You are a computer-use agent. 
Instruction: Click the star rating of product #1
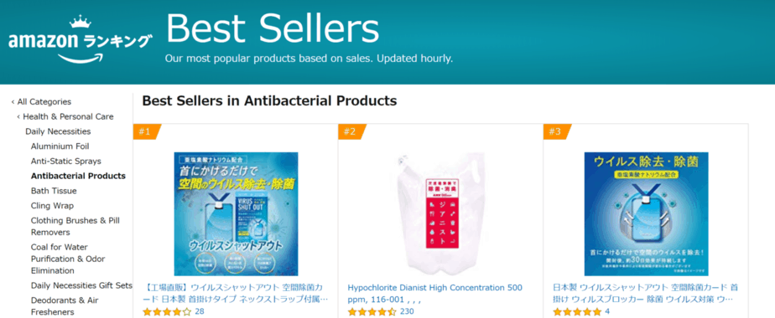pyautogui.click(x=167, y=311)
